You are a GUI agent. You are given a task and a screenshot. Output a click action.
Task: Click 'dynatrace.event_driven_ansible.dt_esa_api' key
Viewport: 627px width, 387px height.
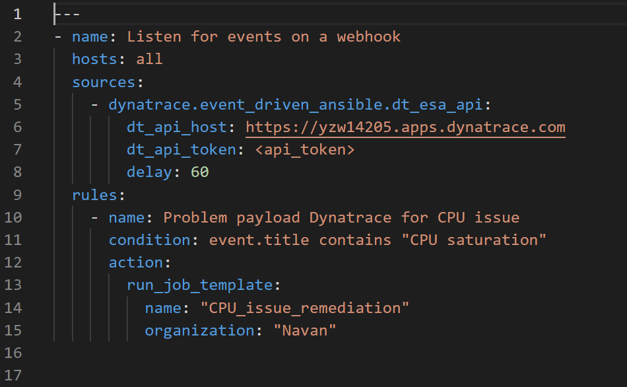(x=295, y=105)
